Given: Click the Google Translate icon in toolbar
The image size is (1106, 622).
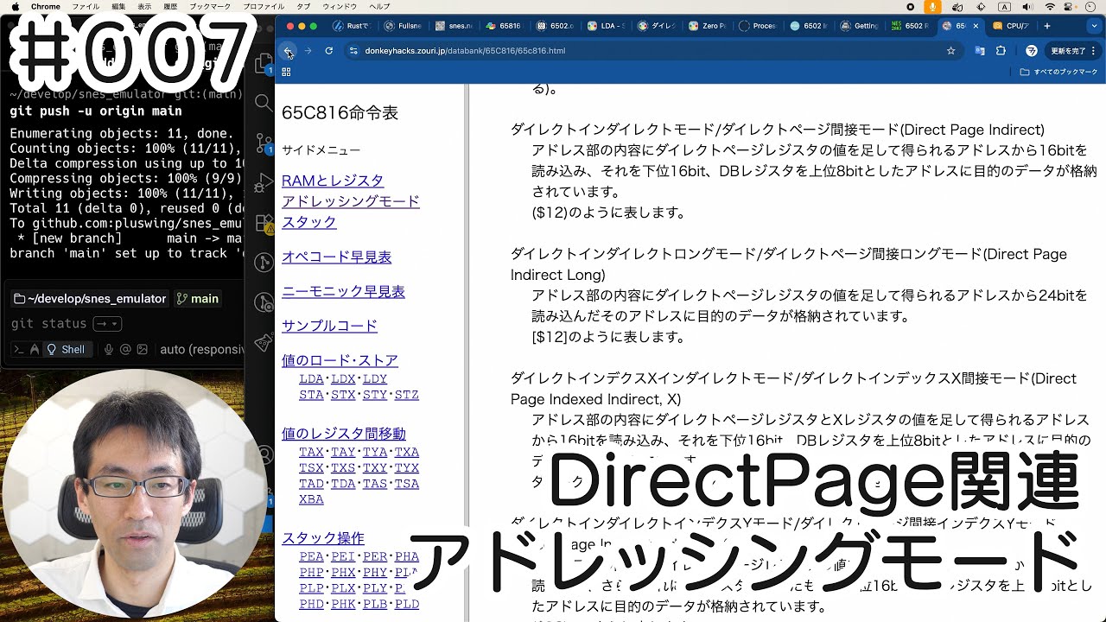Looking at the screenshot, I should [x=980, y=51].
